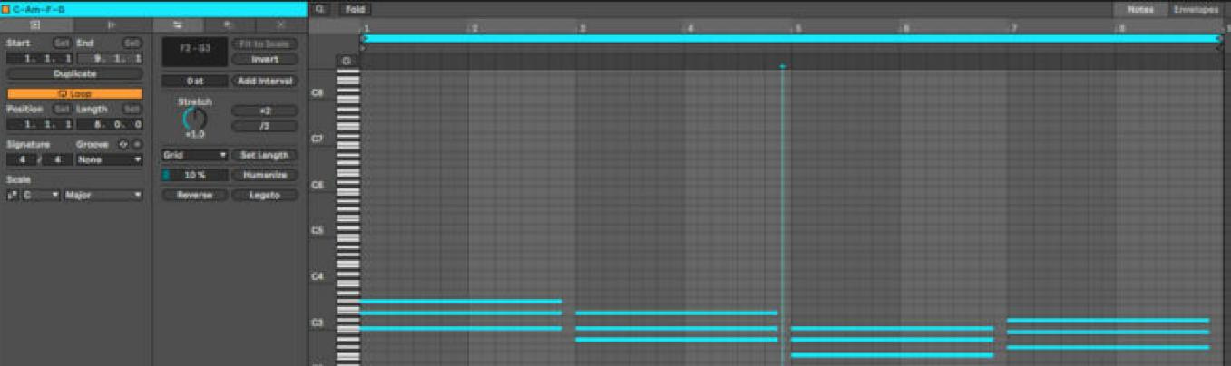This screenshot has height=366, width=1231.
Task: Click the 0 st transpose field
Action: click(x=194, y=81)
